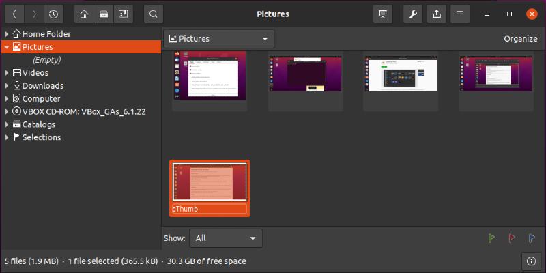Screen dimensions: 546x273
Task: Open the wrench tools menu
Action: [x=414, y=14]
